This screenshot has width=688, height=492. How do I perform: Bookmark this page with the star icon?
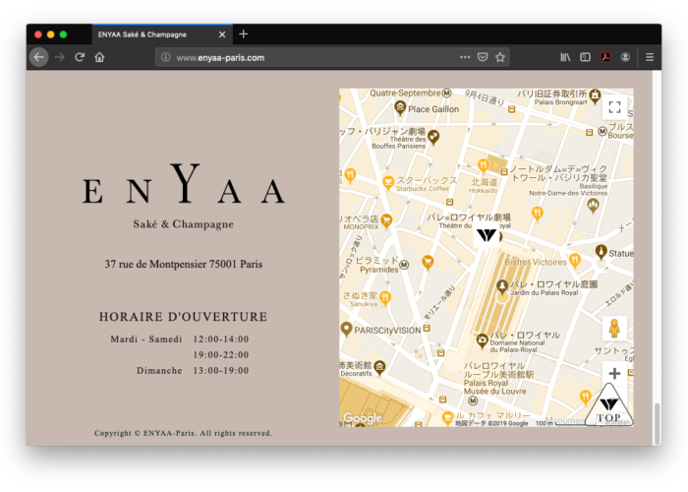pos(500,57)
